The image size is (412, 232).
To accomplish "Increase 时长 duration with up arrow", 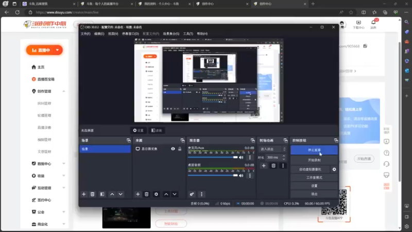I will click(x=284, y=156).
